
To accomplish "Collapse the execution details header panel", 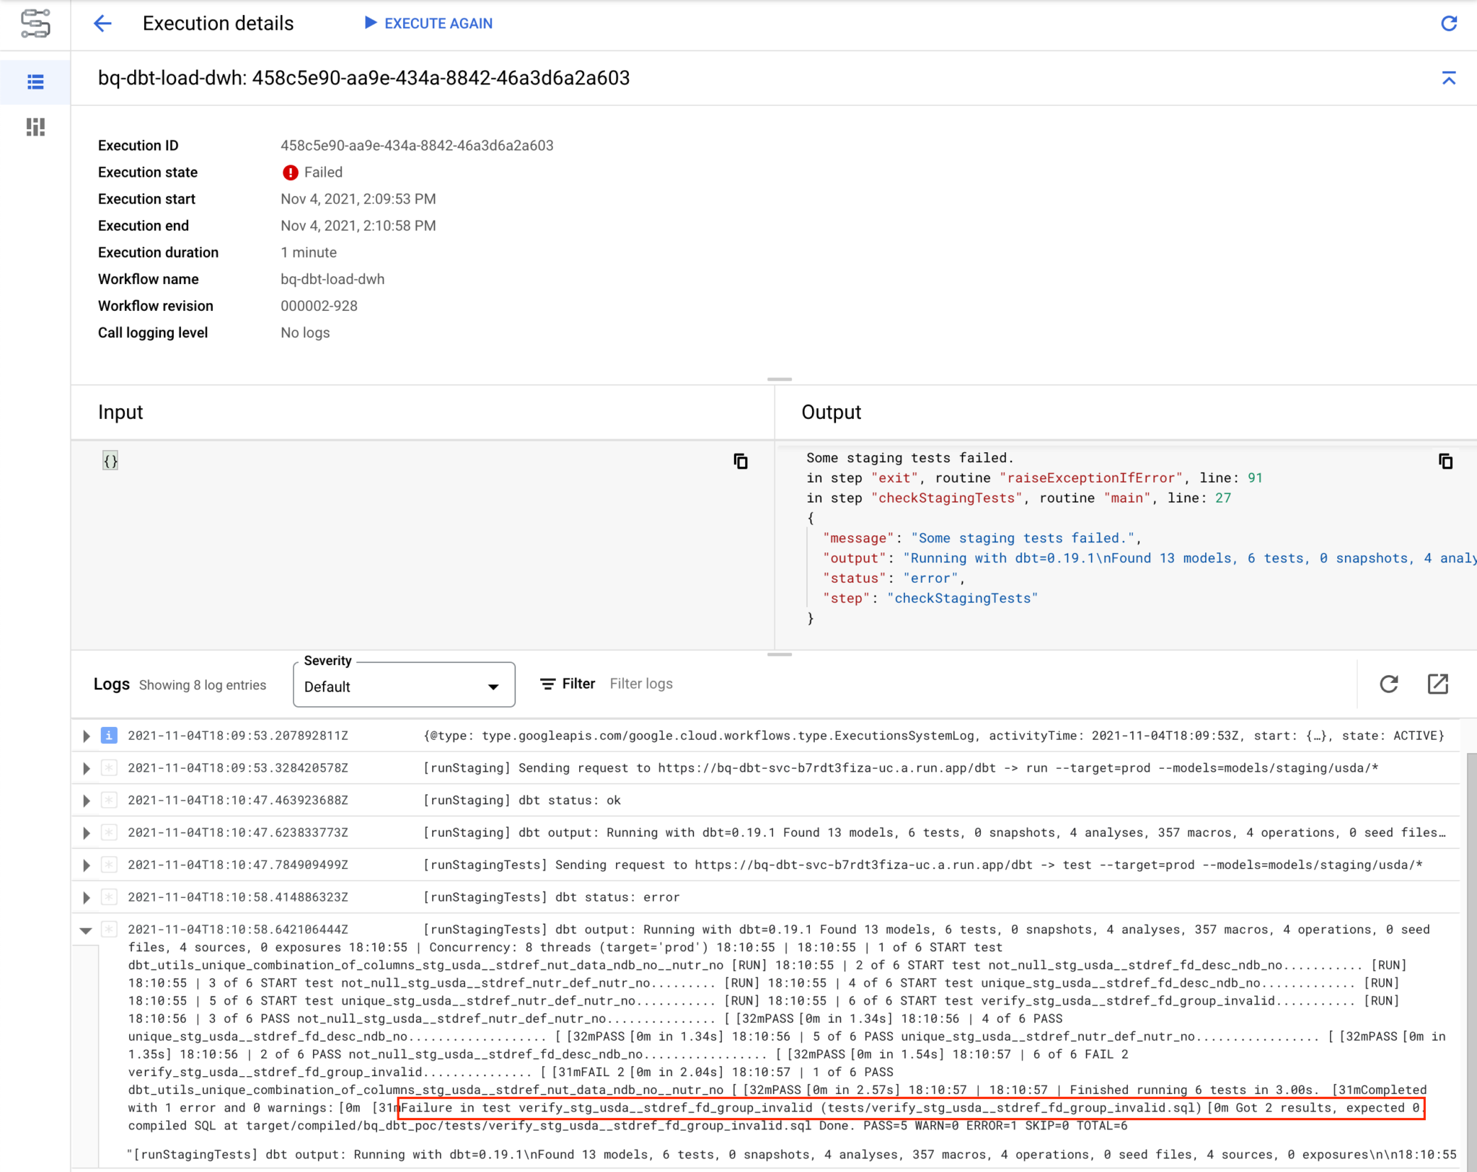I will coord(1450,79).
